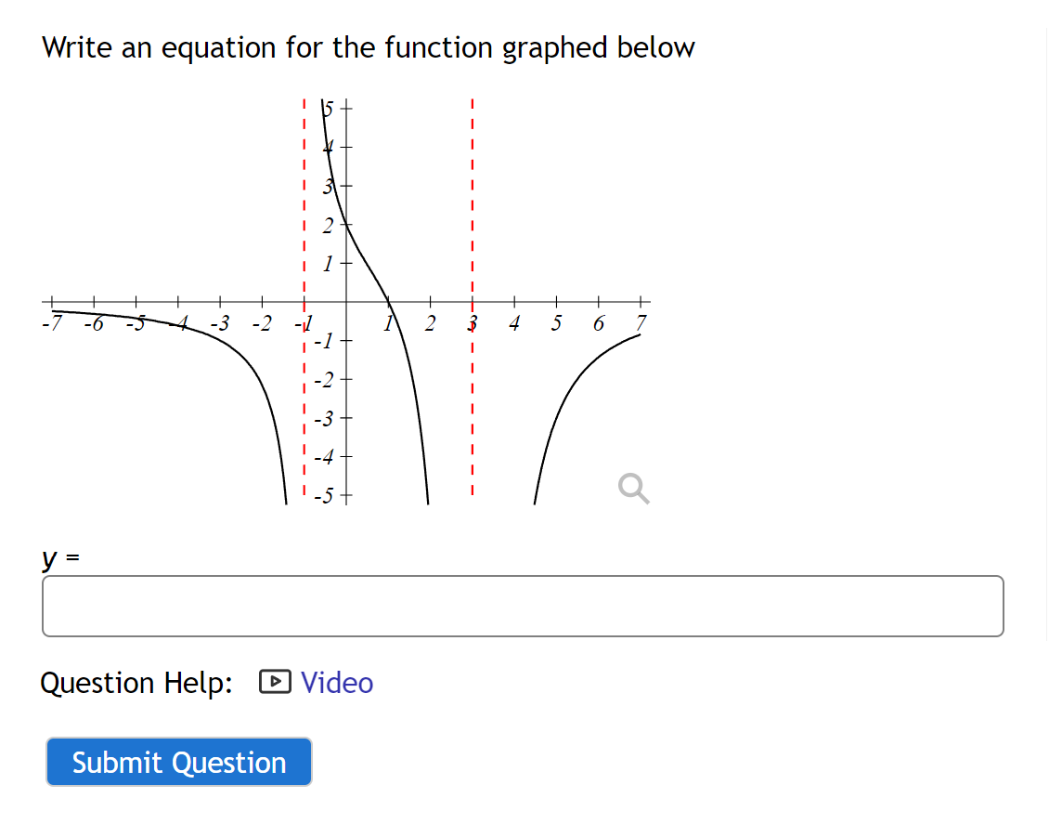The width and height of the screenshot is (1062, 837).
Task: Click the label -7 on the x-axis
Action: [53, 323]
